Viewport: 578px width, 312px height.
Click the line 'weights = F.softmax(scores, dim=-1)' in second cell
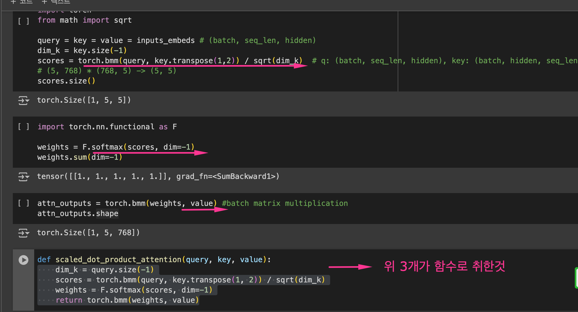[116, 147]
